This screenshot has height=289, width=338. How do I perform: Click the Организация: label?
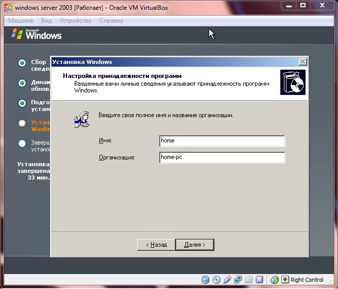(x=117, y=157)
